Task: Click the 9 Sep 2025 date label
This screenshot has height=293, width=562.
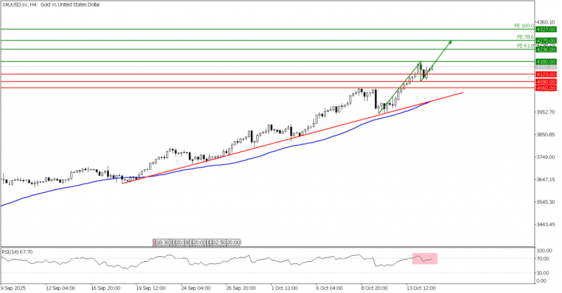Action: [x=13, y=287]
